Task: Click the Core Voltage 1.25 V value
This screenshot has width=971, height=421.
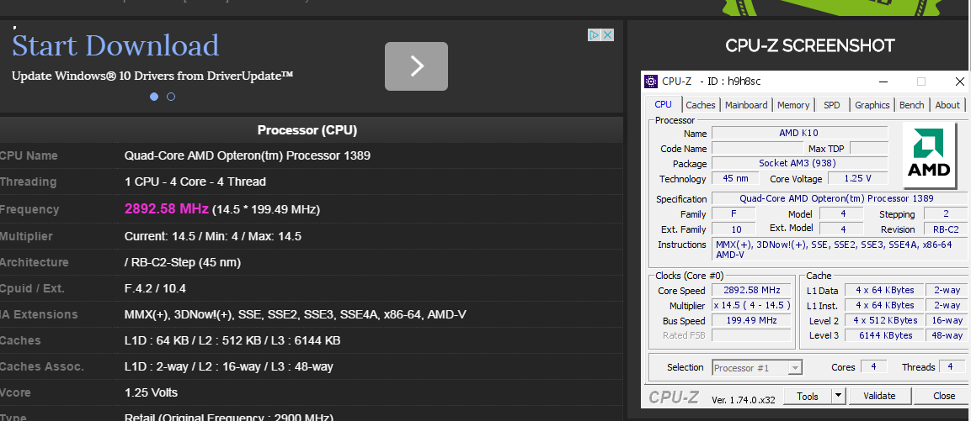Action: 857,179
